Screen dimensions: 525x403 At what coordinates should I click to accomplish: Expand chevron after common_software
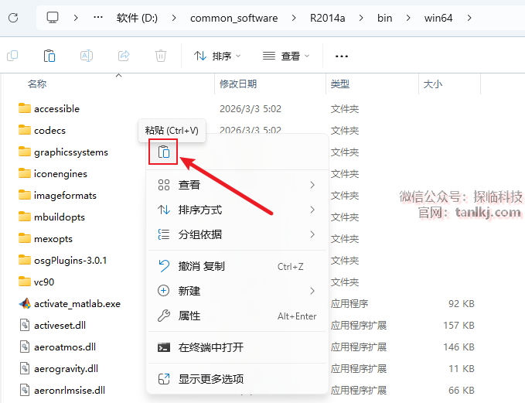coord(294,18)
